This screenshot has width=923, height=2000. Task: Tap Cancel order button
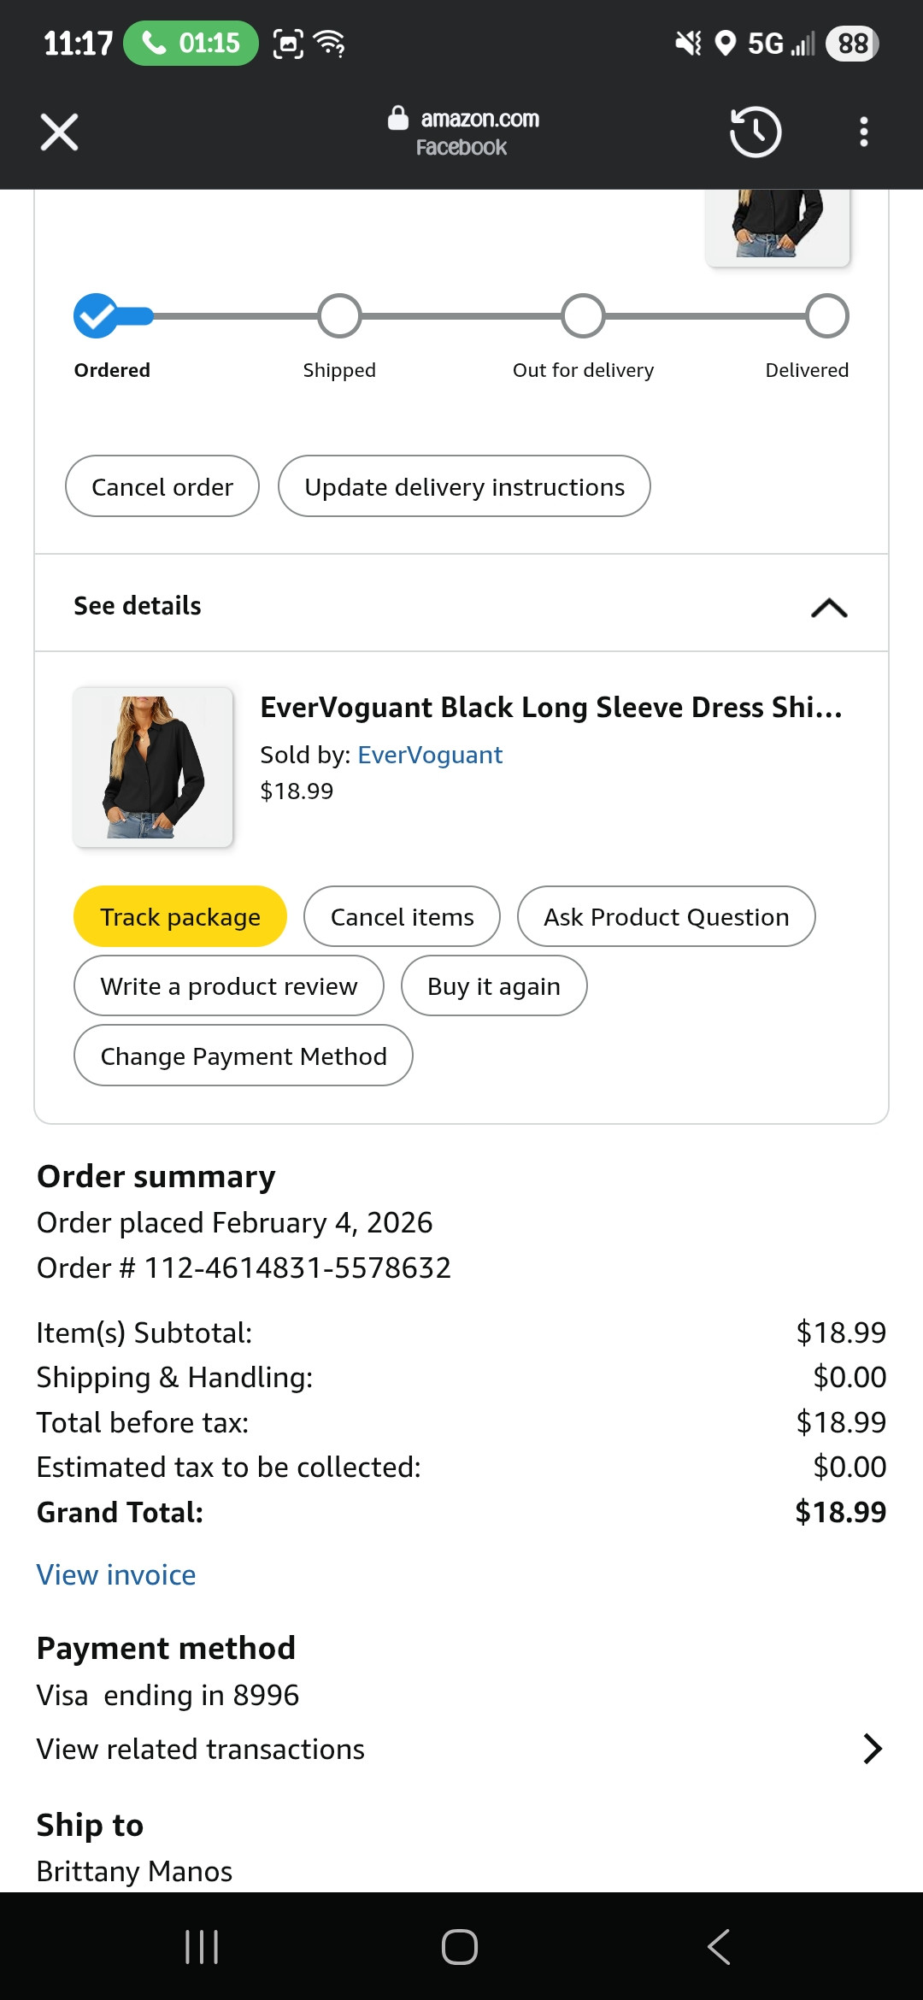point(162,486)
